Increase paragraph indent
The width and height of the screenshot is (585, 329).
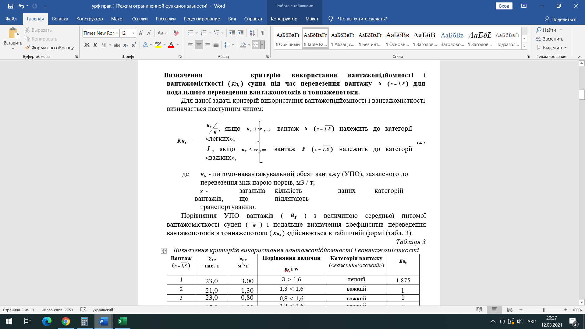coord(241,33)
